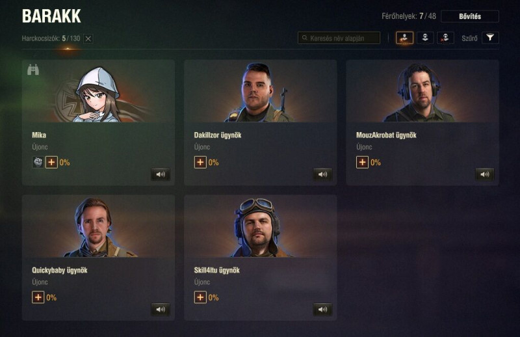The width and height of the screenshot is (520, 337).
Task: Focus the Keresés név alapján search field
Action: tap(339, 38)
